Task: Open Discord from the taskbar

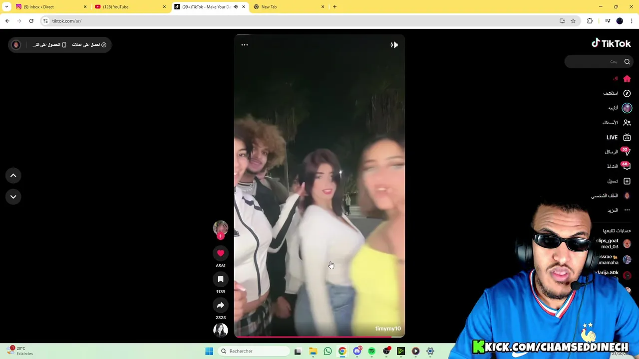Action: (x=357, y=351)
